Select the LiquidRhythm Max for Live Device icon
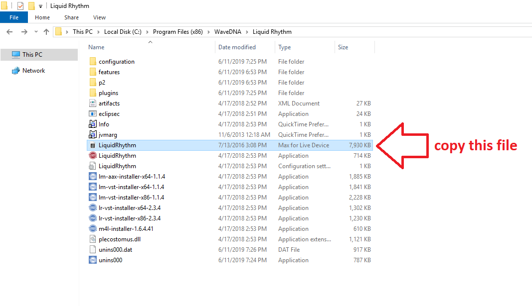532x306 pixels. pos(93,145)
